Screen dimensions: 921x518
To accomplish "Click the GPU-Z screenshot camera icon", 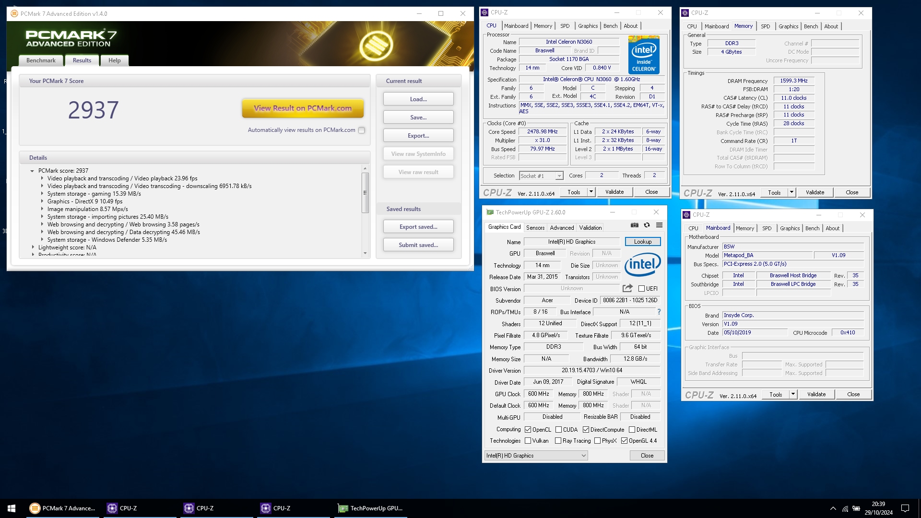I will tap(634, 225).
